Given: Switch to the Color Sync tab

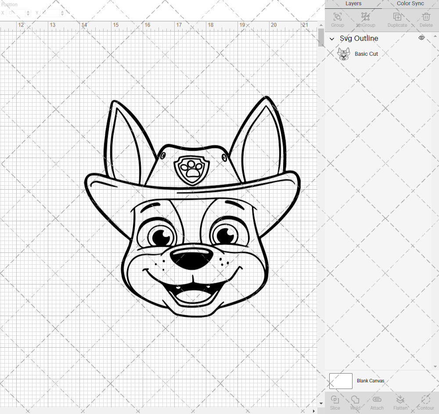Looking at the screenshot, I should (x=410, y=4).
